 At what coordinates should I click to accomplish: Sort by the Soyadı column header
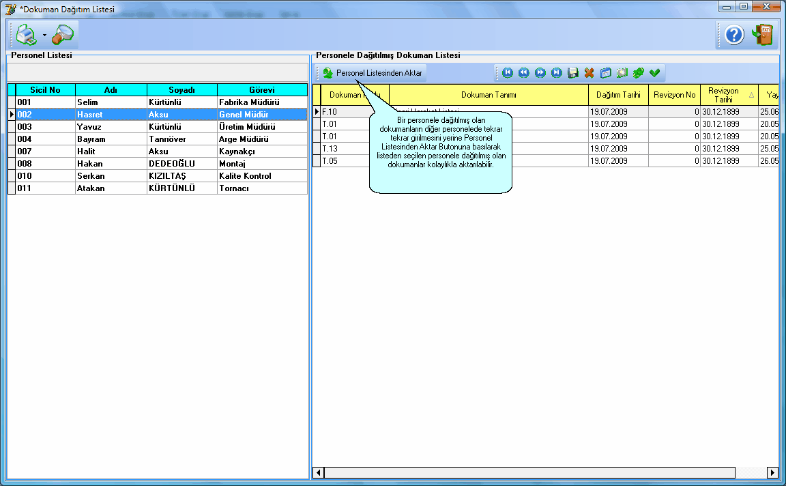click(x=182, y=90)
